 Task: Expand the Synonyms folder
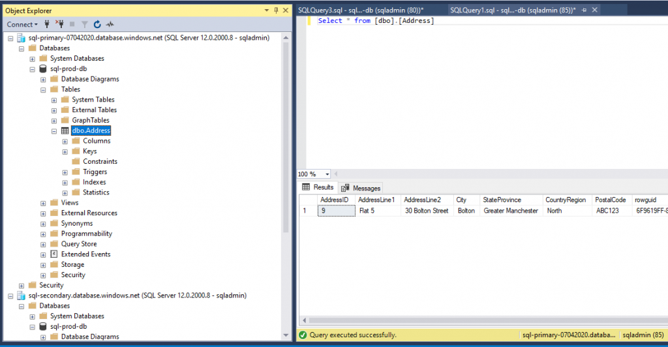tap(43, 224)
